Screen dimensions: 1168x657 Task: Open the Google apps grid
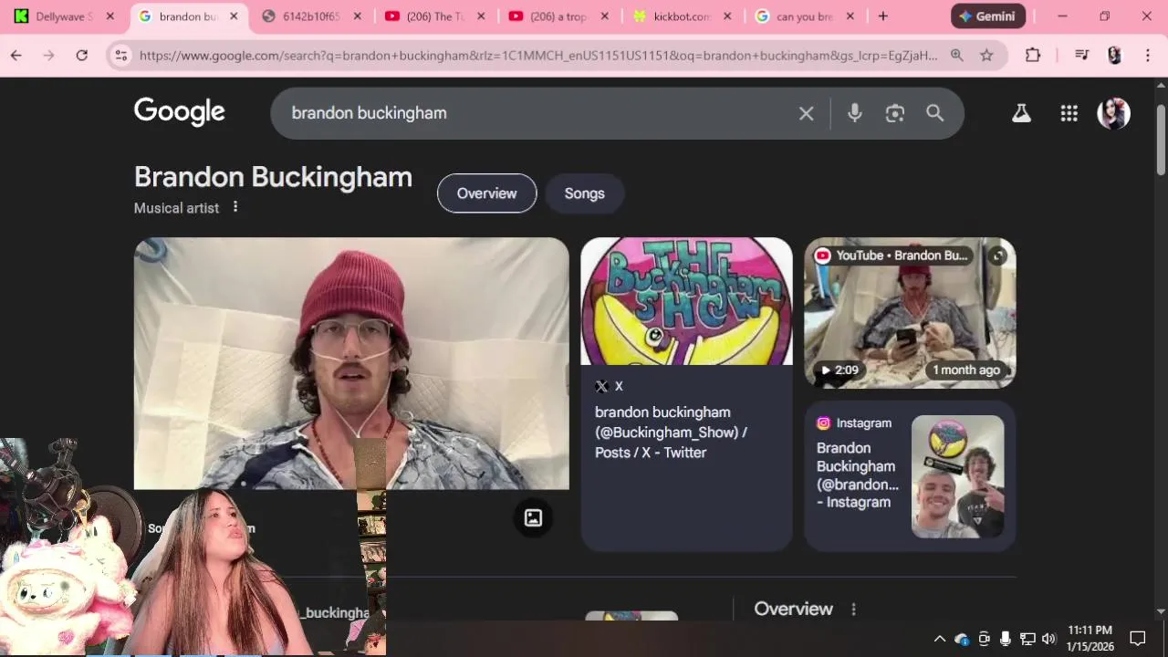click(1069, 113)
